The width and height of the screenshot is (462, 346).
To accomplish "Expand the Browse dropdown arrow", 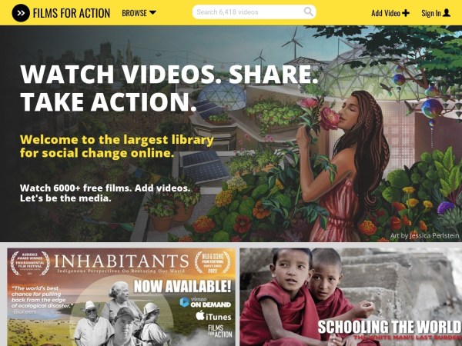I will [x=152, y=13].
